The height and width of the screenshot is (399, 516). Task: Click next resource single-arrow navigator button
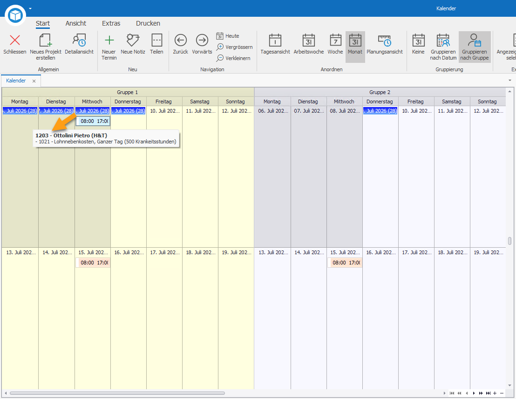474,393
